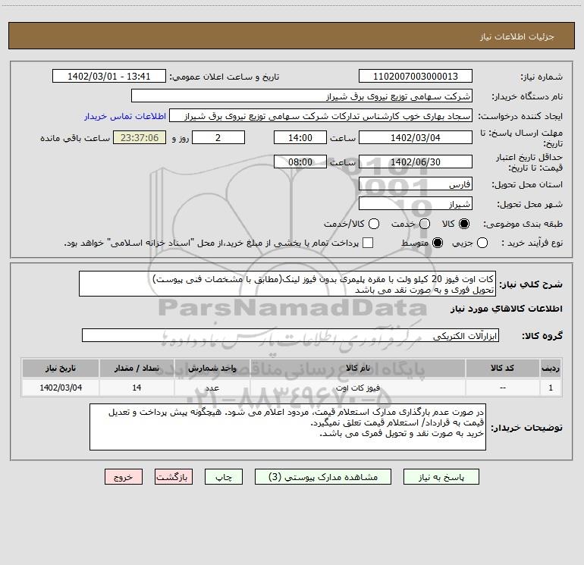Click the تاریخ نیاز column header
Image resolution: width=584 pixels, height=565 pixels.
[x=61, y=368]
